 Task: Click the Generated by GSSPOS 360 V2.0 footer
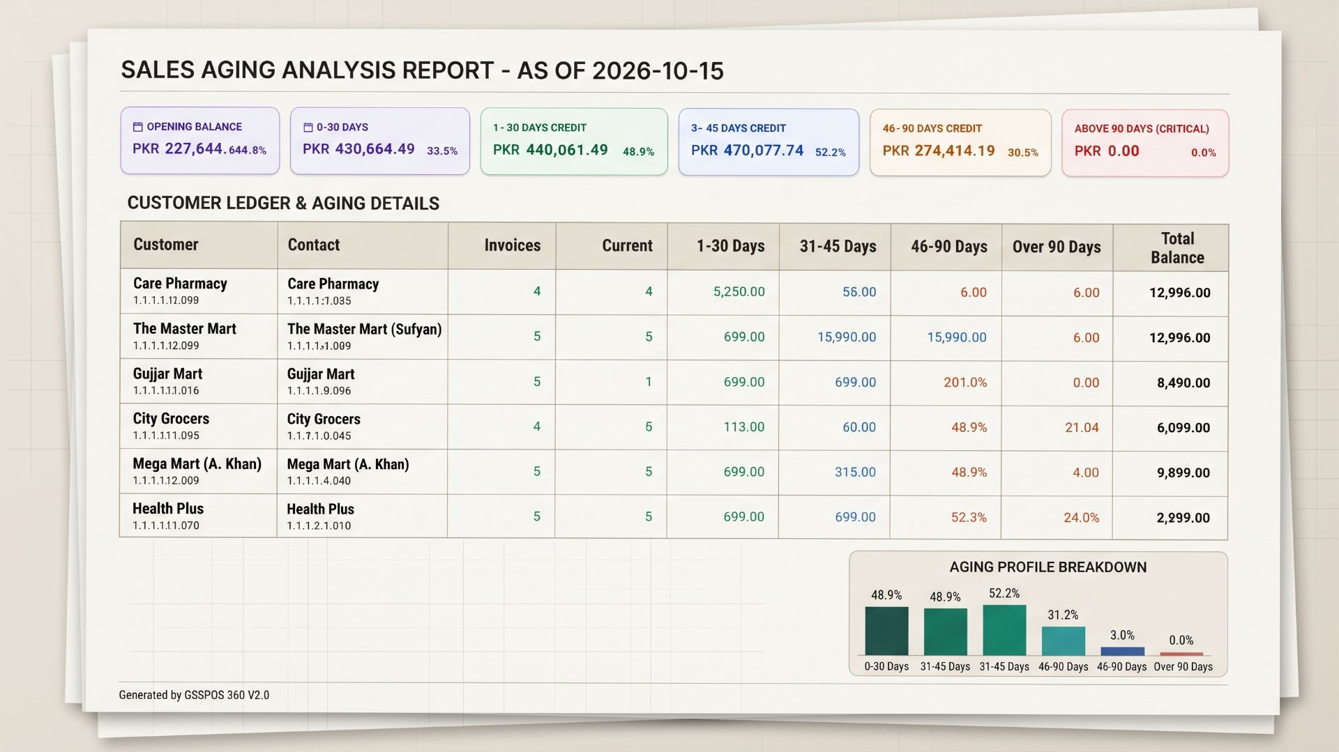click(194, 695)
